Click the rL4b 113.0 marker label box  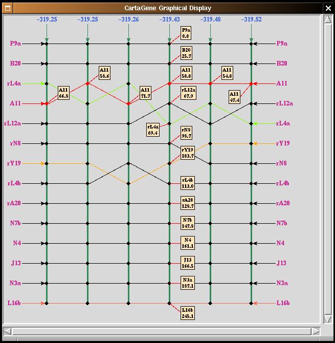click(x=188, y=183)
